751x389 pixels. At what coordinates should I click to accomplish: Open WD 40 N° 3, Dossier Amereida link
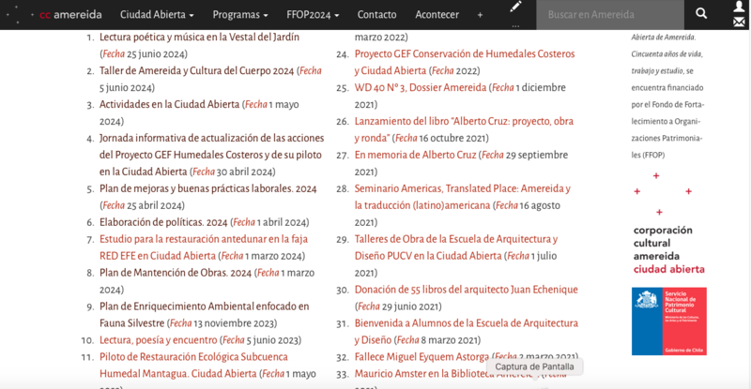coord(421,87)
